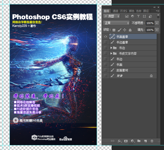164x150 pixels.
Task: Click 带你装逼，带你飞 slogan text
Action: coord(38,96)
